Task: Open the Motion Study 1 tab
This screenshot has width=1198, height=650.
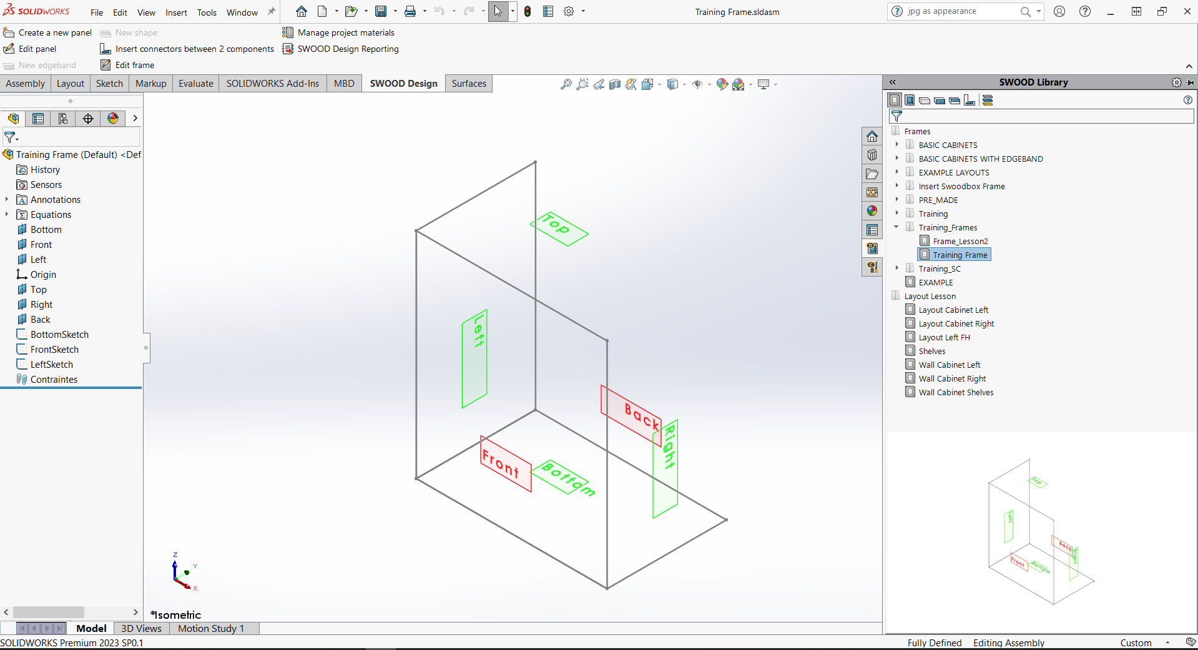Action: (211, 629)
